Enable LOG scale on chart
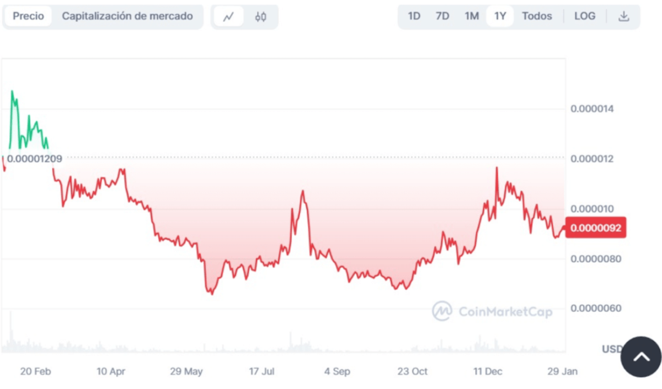The height and width of the screenshot is (389, 662). click(585, 16)
